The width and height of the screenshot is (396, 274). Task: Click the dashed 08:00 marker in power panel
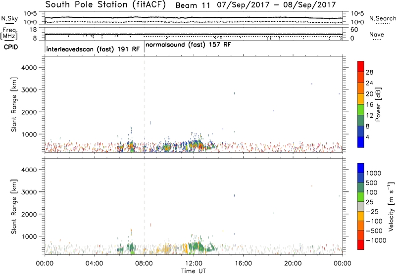(144, 104)
